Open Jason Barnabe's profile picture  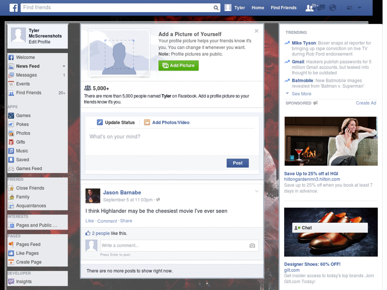click(93, 196)
